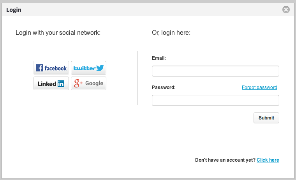Select the gray "Google" label for login
This screenshot has width=296, height=180.
94,83
